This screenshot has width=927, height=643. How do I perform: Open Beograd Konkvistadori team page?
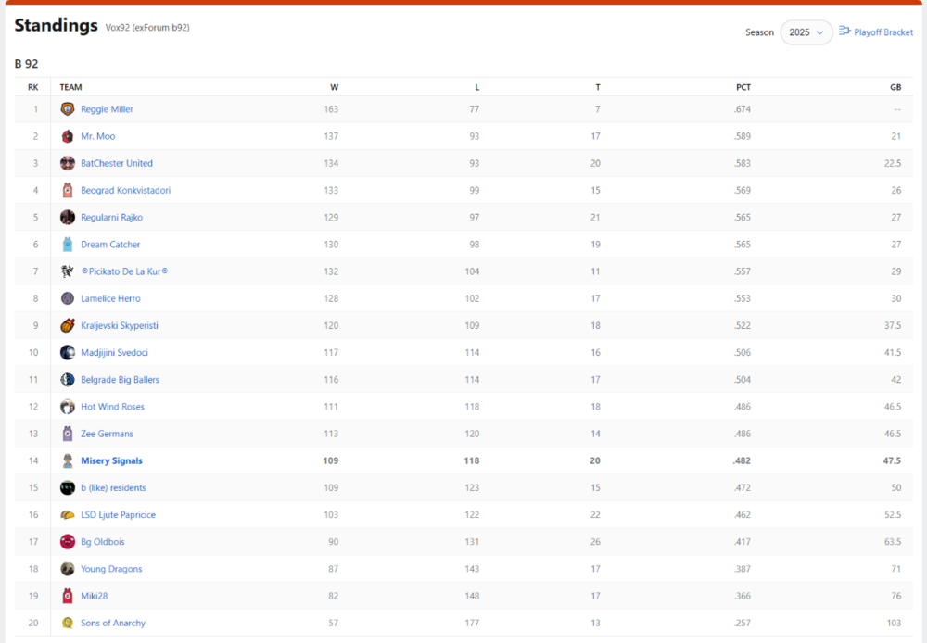125,191
